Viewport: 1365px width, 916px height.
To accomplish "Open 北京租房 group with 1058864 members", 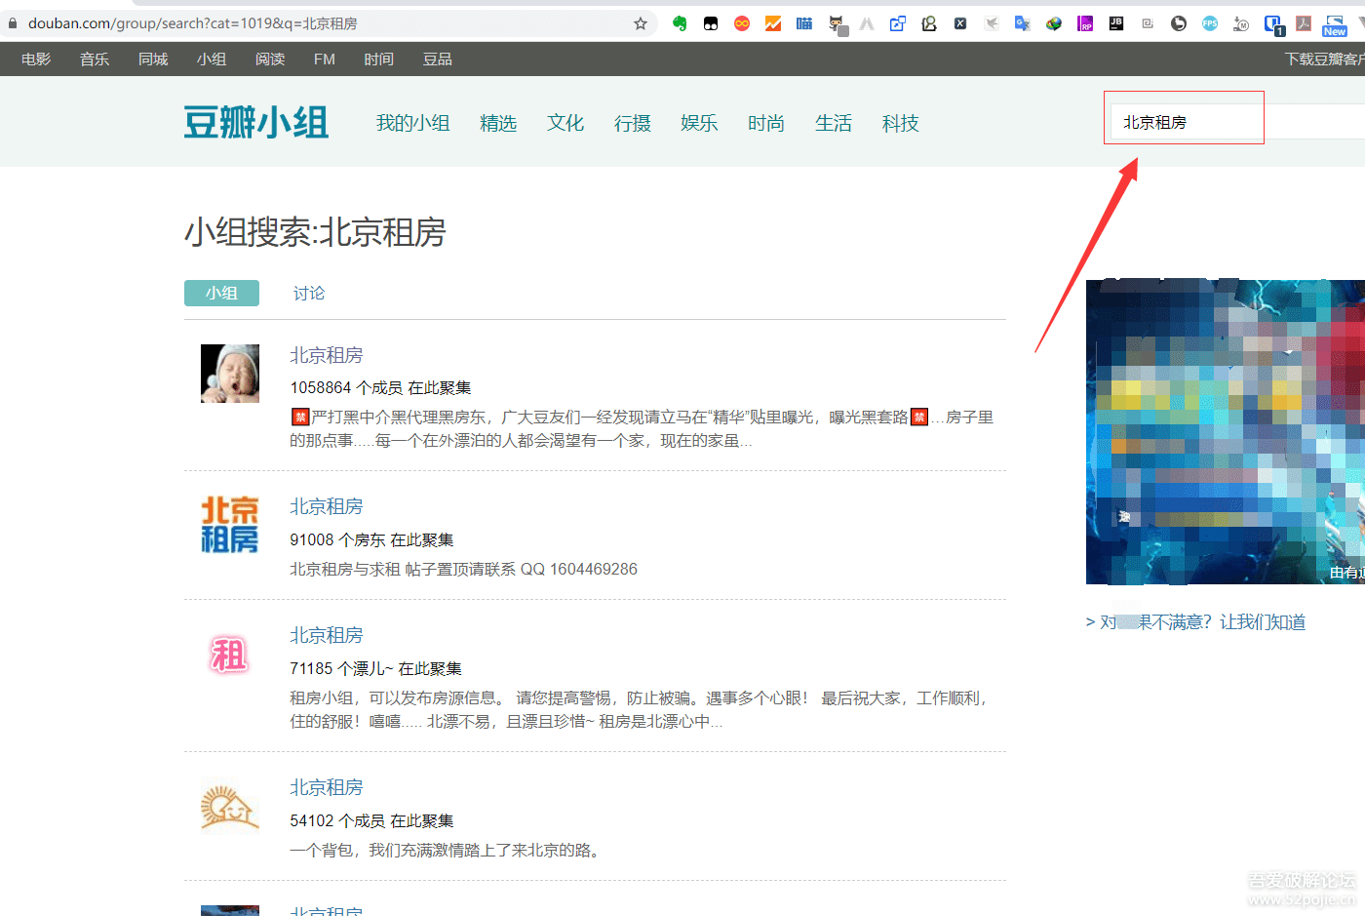I will [327, 355].
